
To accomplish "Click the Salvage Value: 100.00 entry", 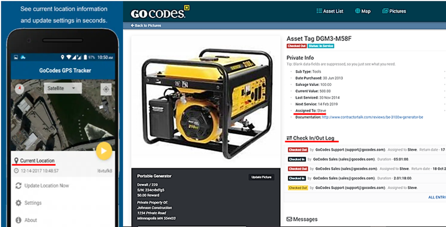I will tap(313, 84).
